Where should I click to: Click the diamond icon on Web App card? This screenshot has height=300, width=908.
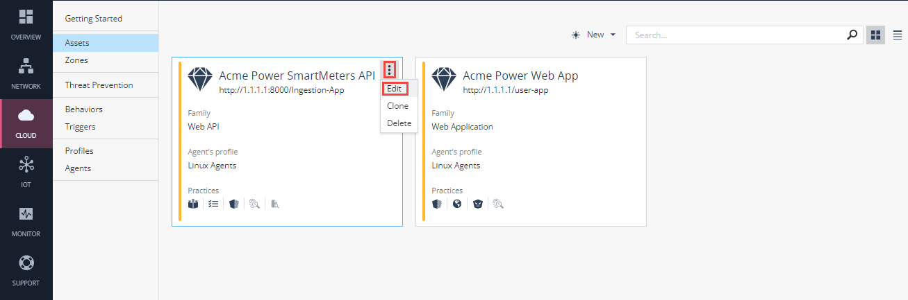(x=443, y=80)
